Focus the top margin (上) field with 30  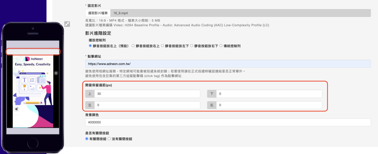(x=147, y=94)
